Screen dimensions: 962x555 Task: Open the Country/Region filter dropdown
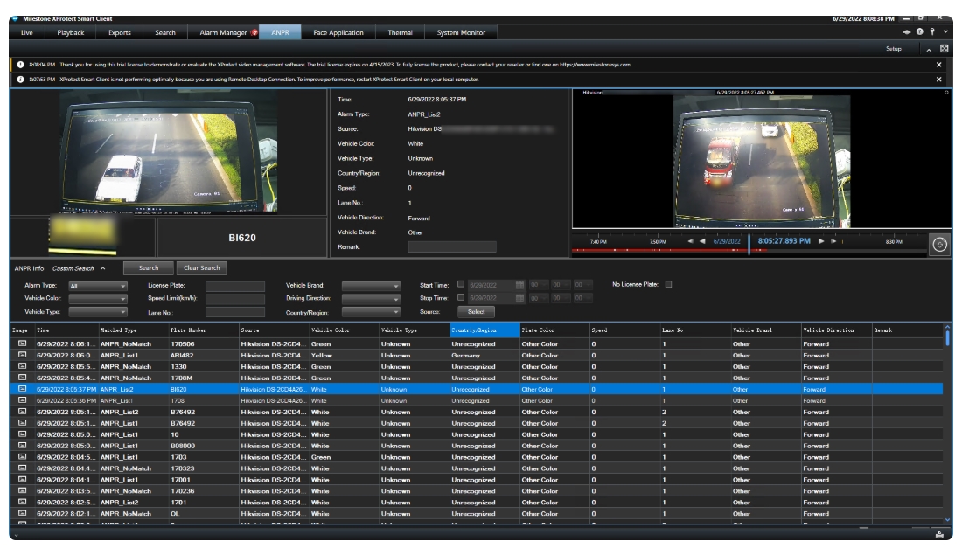coord(371,312)
